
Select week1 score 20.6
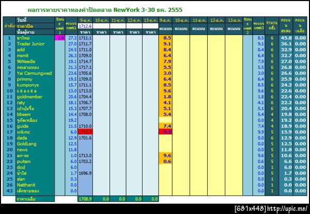71,97
